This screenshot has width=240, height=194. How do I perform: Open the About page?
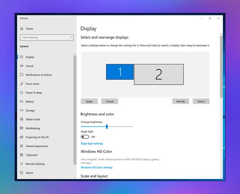[29, 173]
